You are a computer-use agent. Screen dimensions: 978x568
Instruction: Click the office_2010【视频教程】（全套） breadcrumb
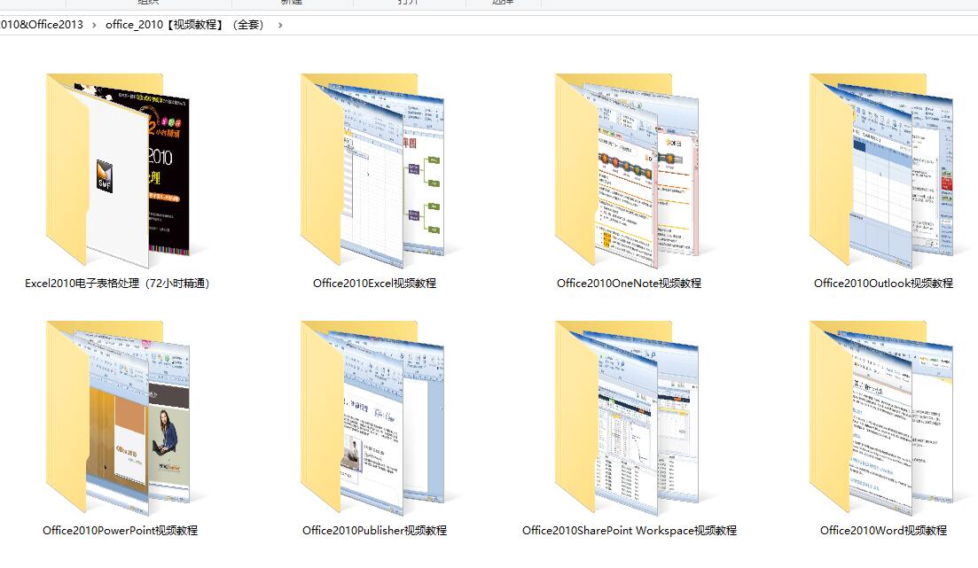point(184,24)
